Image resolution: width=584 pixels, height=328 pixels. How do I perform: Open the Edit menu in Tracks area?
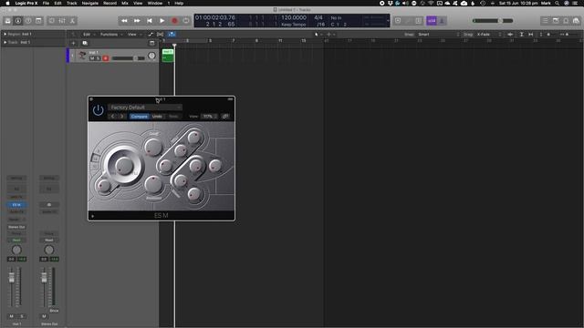(89, 35)
